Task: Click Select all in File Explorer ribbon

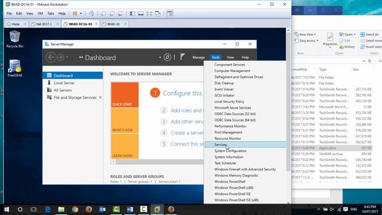Action: (x=369, y=35)
